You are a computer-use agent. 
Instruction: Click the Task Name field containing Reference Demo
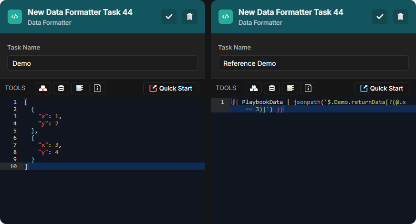(313, 63)
